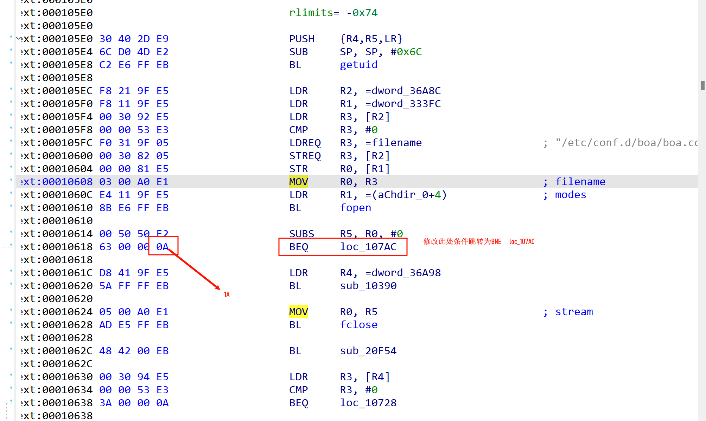The width and height of the screenshot is (706, 421).
Task: Select the dword_36A8C data reference
Action: [x=406, y=91]
